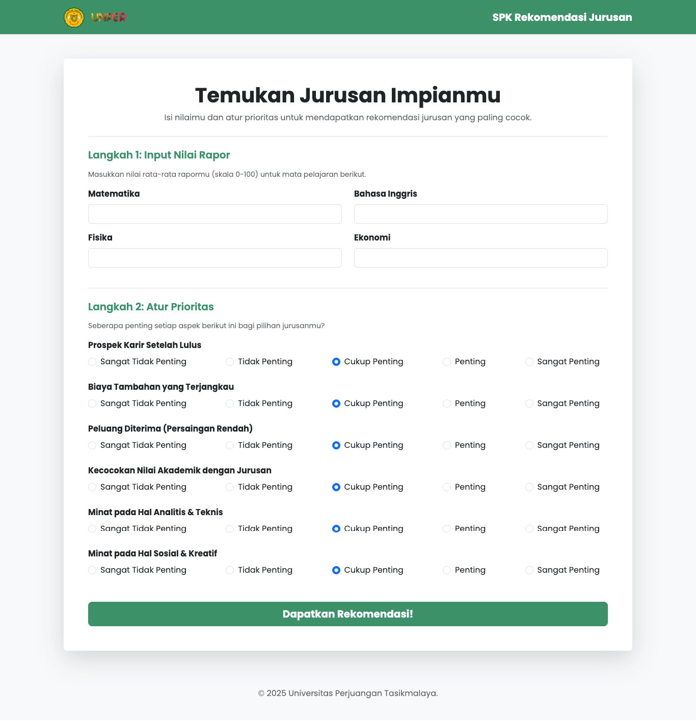Click the Universitas Perjuangan Tasikmalaya footer text
This screenshot has height=721, width=696.
pos(347,693)
